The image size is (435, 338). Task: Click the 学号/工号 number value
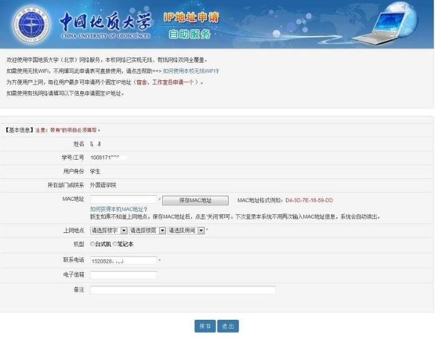click(x=109, y=157)
